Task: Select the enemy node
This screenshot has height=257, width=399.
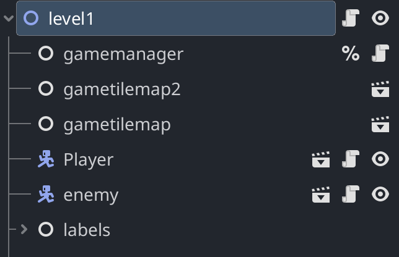Action: click(91, 195)
